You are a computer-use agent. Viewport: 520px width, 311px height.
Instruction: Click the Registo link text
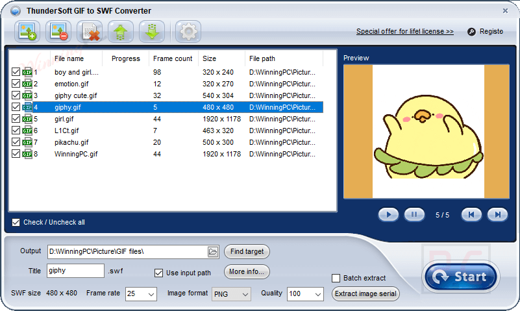click(491, 32)
